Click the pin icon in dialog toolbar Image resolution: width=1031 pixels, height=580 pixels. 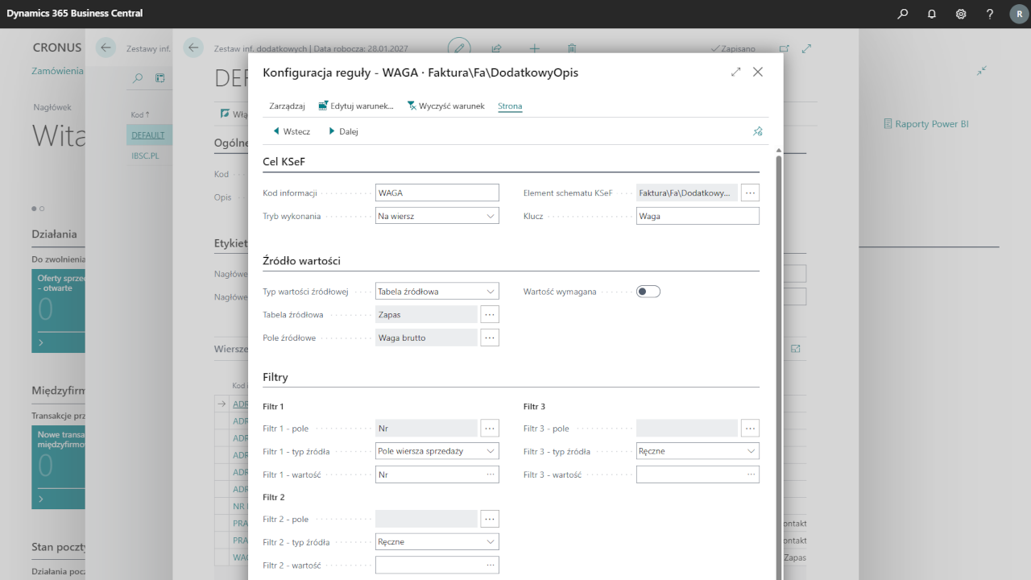click(x=757, y=131)
